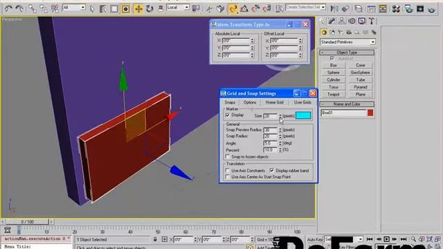Toggle the Percent Snap button
The image size is (443, 249).
click(x=255, y=9)
